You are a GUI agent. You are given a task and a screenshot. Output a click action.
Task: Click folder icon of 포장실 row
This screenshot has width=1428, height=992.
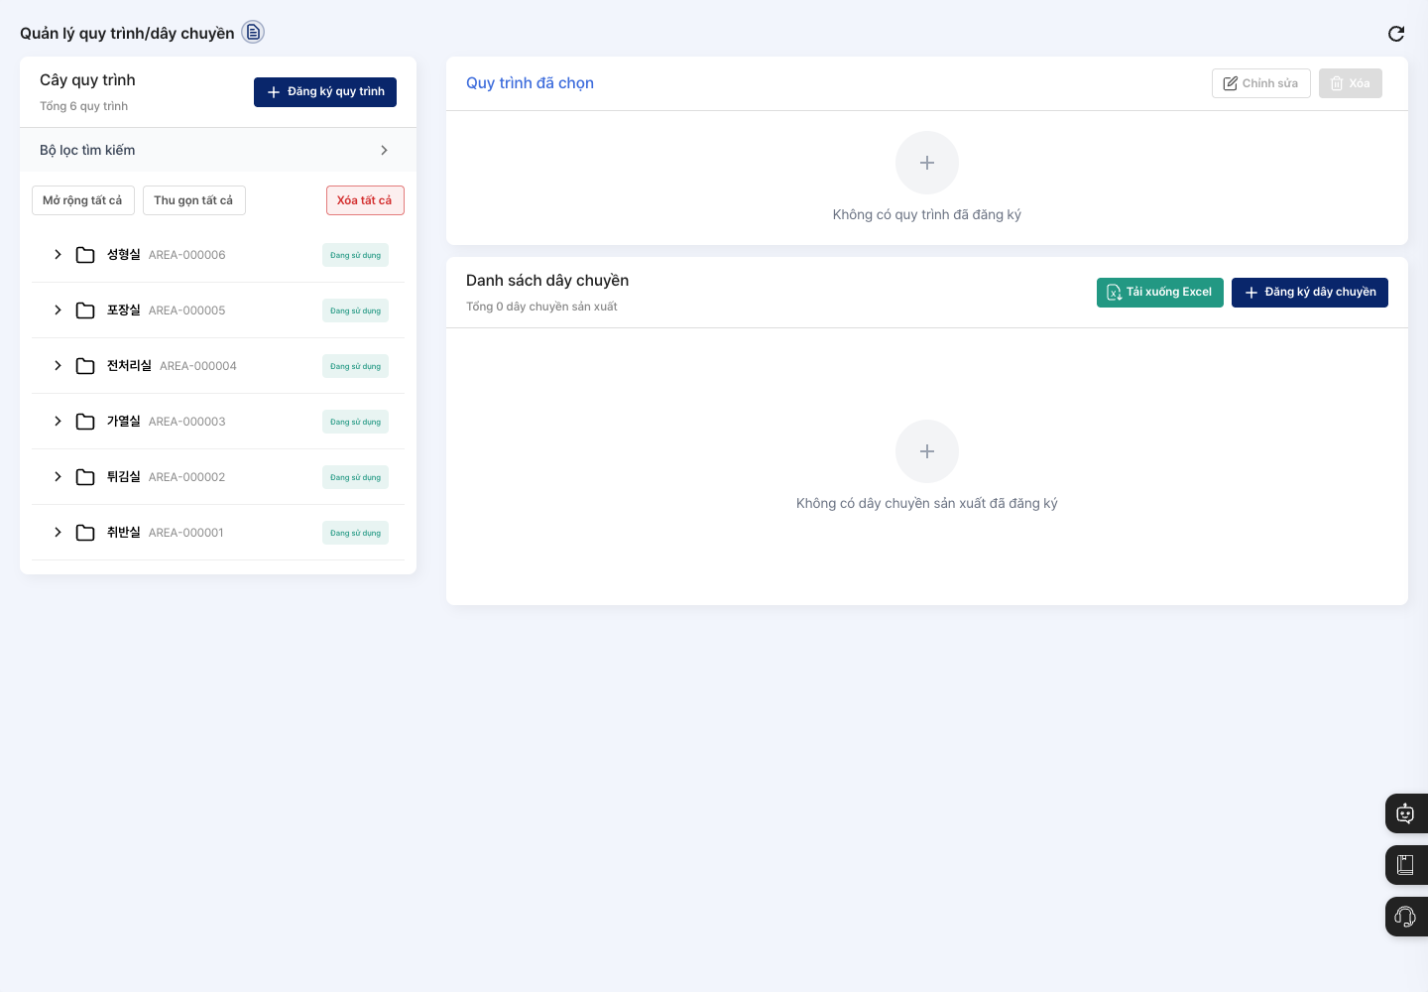tap(85, 310)
